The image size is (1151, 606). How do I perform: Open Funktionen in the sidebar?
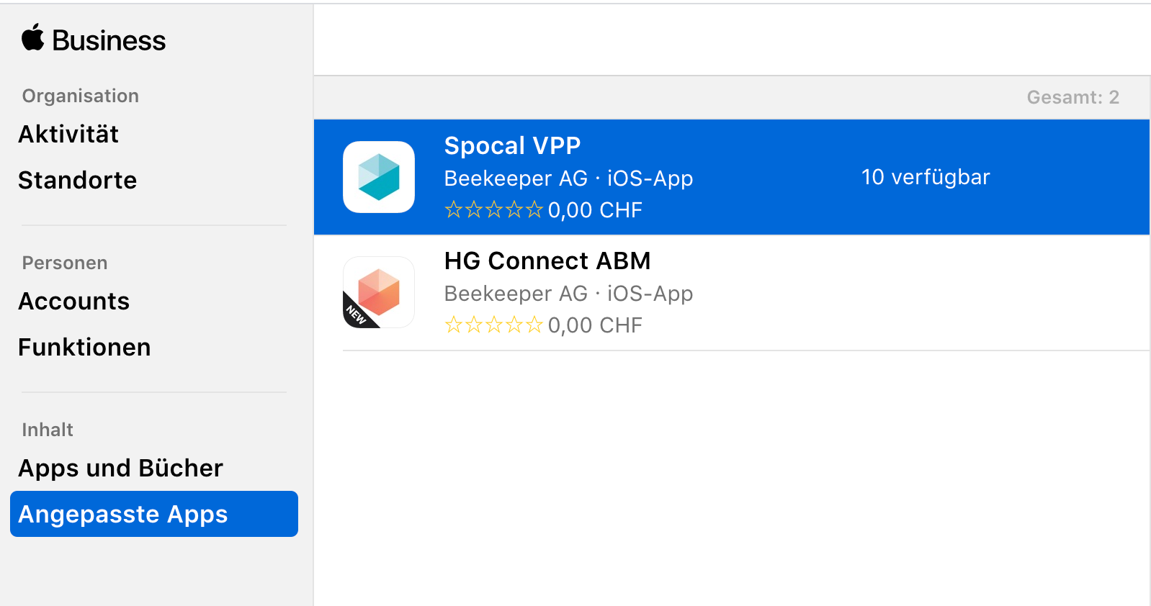pyautogui.click(x=85, y=347)
